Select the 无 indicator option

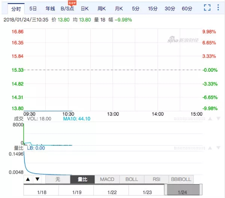[x=58, y=179]
